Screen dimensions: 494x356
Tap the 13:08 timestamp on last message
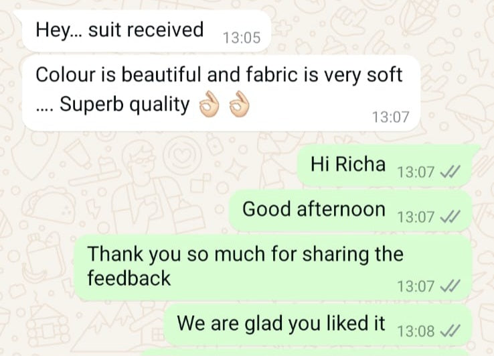coord(416,331)
